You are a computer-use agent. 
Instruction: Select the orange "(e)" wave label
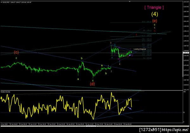(155, 21)
